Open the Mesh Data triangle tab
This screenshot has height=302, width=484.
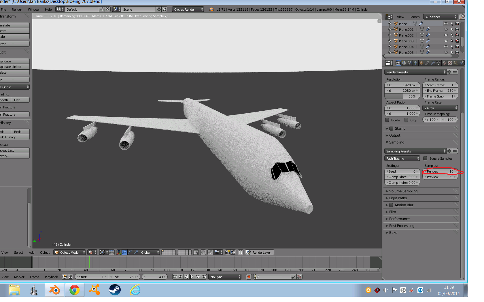click(438, 63)
